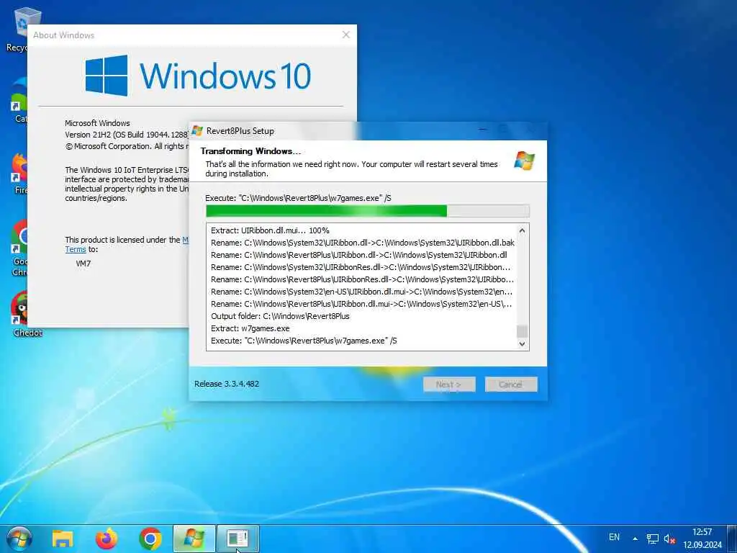The height and width of the screenshot is (553, 737).
Task: Open File Explorer from the taskbar
Action: 63,539
